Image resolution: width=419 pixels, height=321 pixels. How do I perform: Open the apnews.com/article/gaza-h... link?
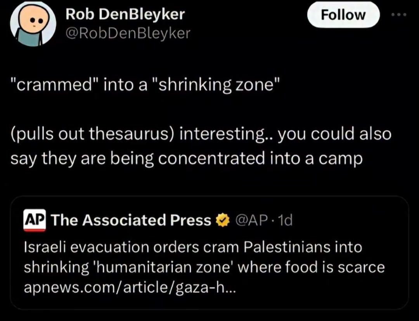130,287
